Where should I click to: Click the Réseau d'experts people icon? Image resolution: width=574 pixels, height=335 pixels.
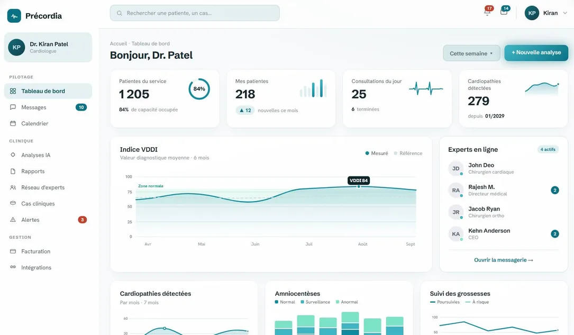(x=13, y=187)
